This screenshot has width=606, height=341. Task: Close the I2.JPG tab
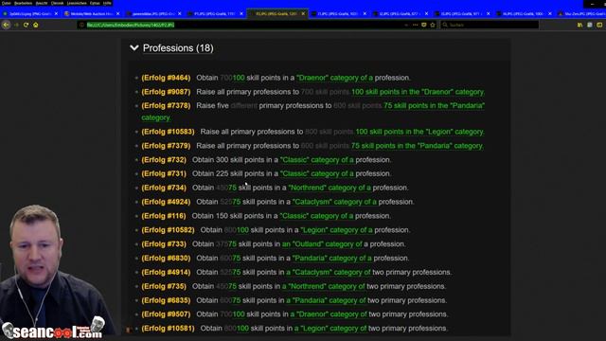[426, 13]
